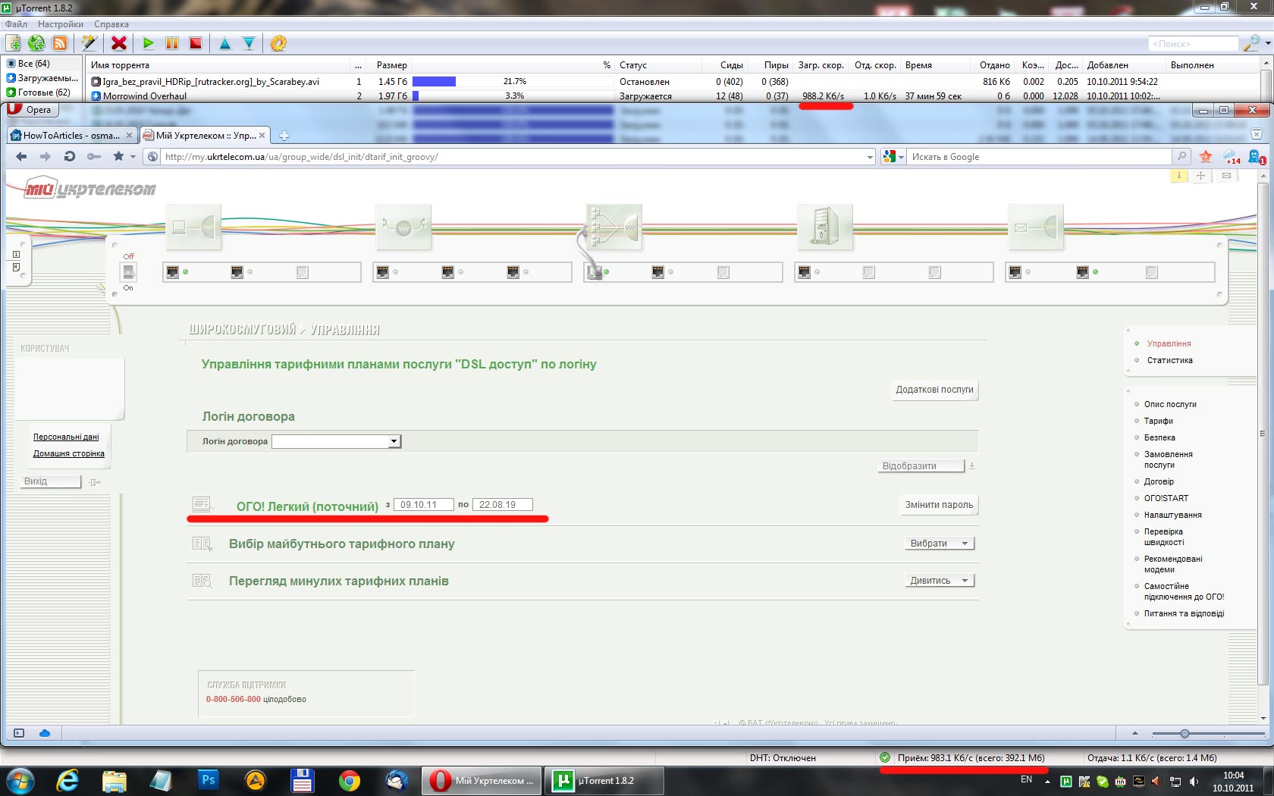
Task: Open the red star extension in Opera
Action: (x=1206, y=156)
